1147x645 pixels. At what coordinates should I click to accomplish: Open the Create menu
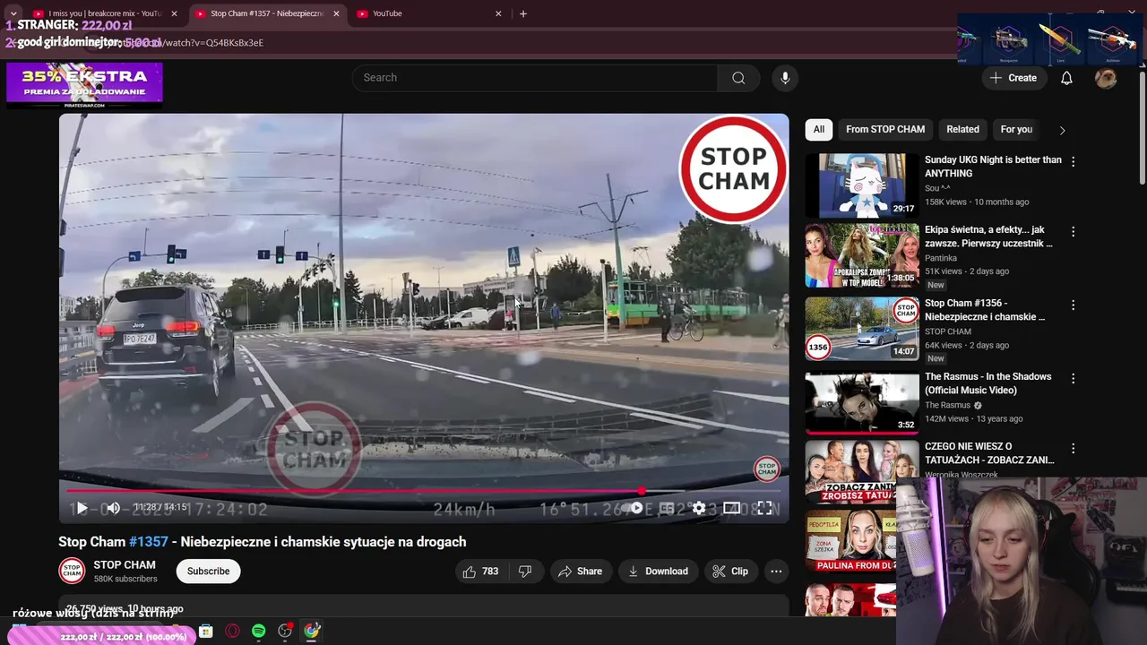(x=1013, y=78)
